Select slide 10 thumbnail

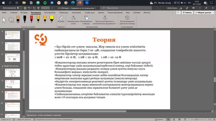(x=12, y=107)
